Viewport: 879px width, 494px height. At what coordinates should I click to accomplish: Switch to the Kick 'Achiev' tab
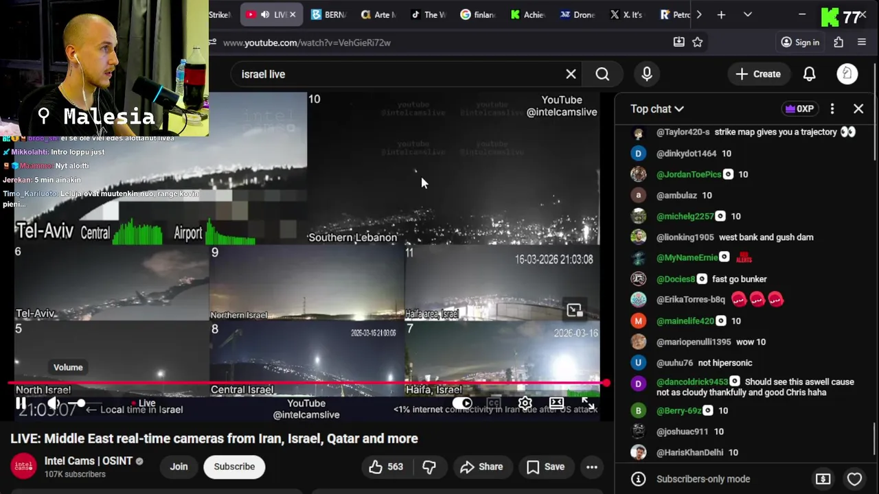527,14
